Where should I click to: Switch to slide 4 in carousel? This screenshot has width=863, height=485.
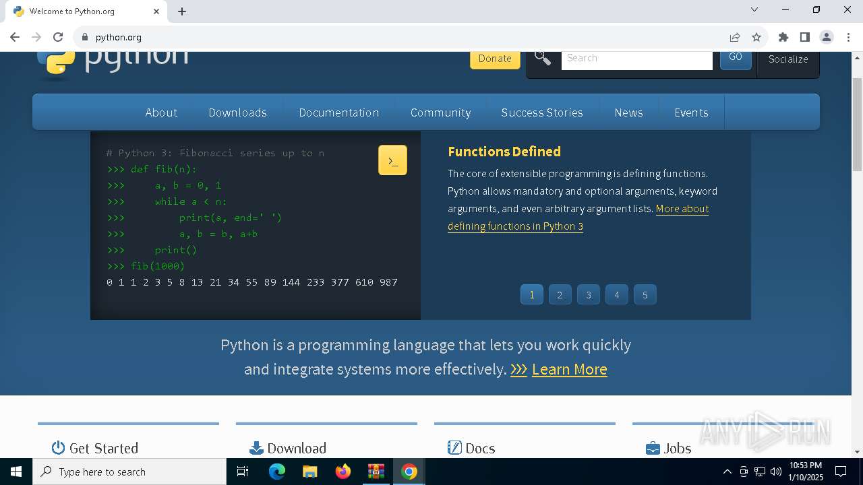[x=616, y=294]
